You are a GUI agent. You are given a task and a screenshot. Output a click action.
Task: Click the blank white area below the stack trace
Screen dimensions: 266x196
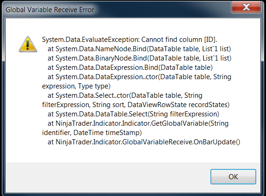pyautogui.click(x=133, y=154)
